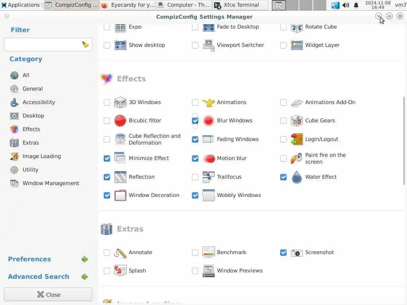Select the Utility category
Viewport: 407px width, 305px height.
(24, 170)
